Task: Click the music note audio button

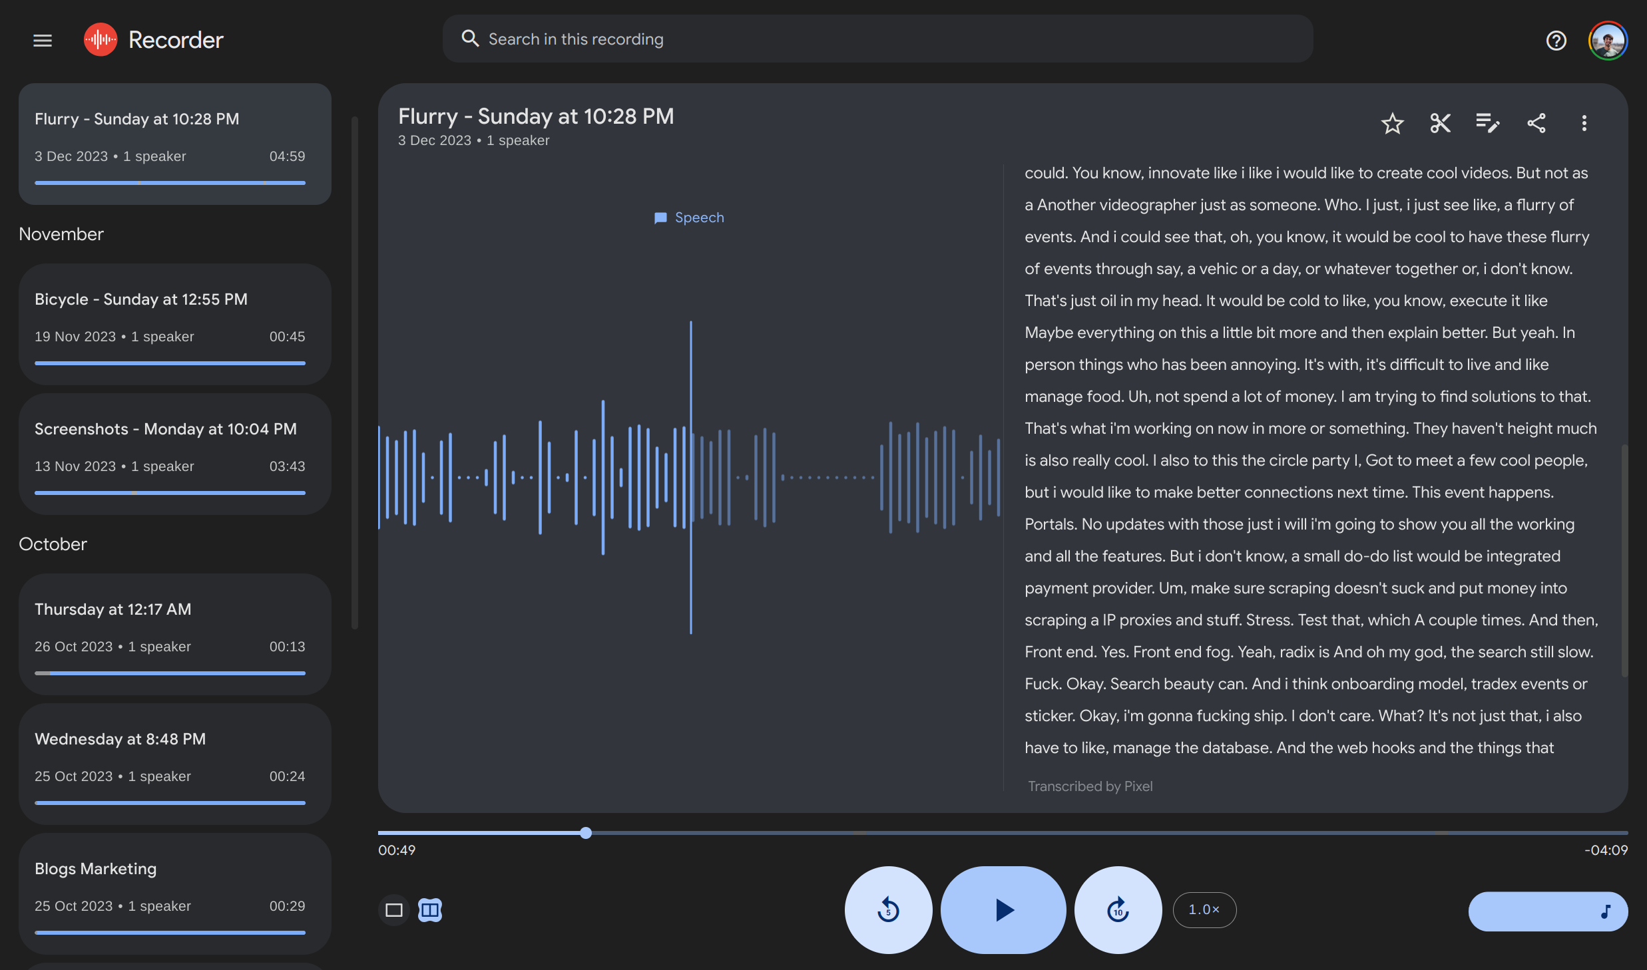Action: 1548,911
